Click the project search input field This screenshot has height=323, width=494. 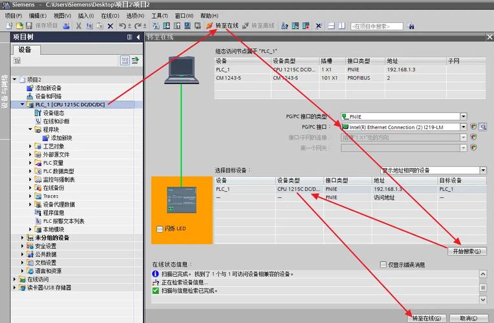(x=377, y=26)
